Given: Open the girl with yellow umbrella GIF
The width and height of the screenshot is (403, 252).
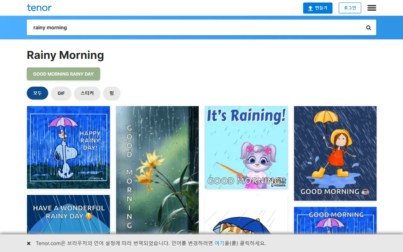Looking at the screenshot, I should click(335, 153).
